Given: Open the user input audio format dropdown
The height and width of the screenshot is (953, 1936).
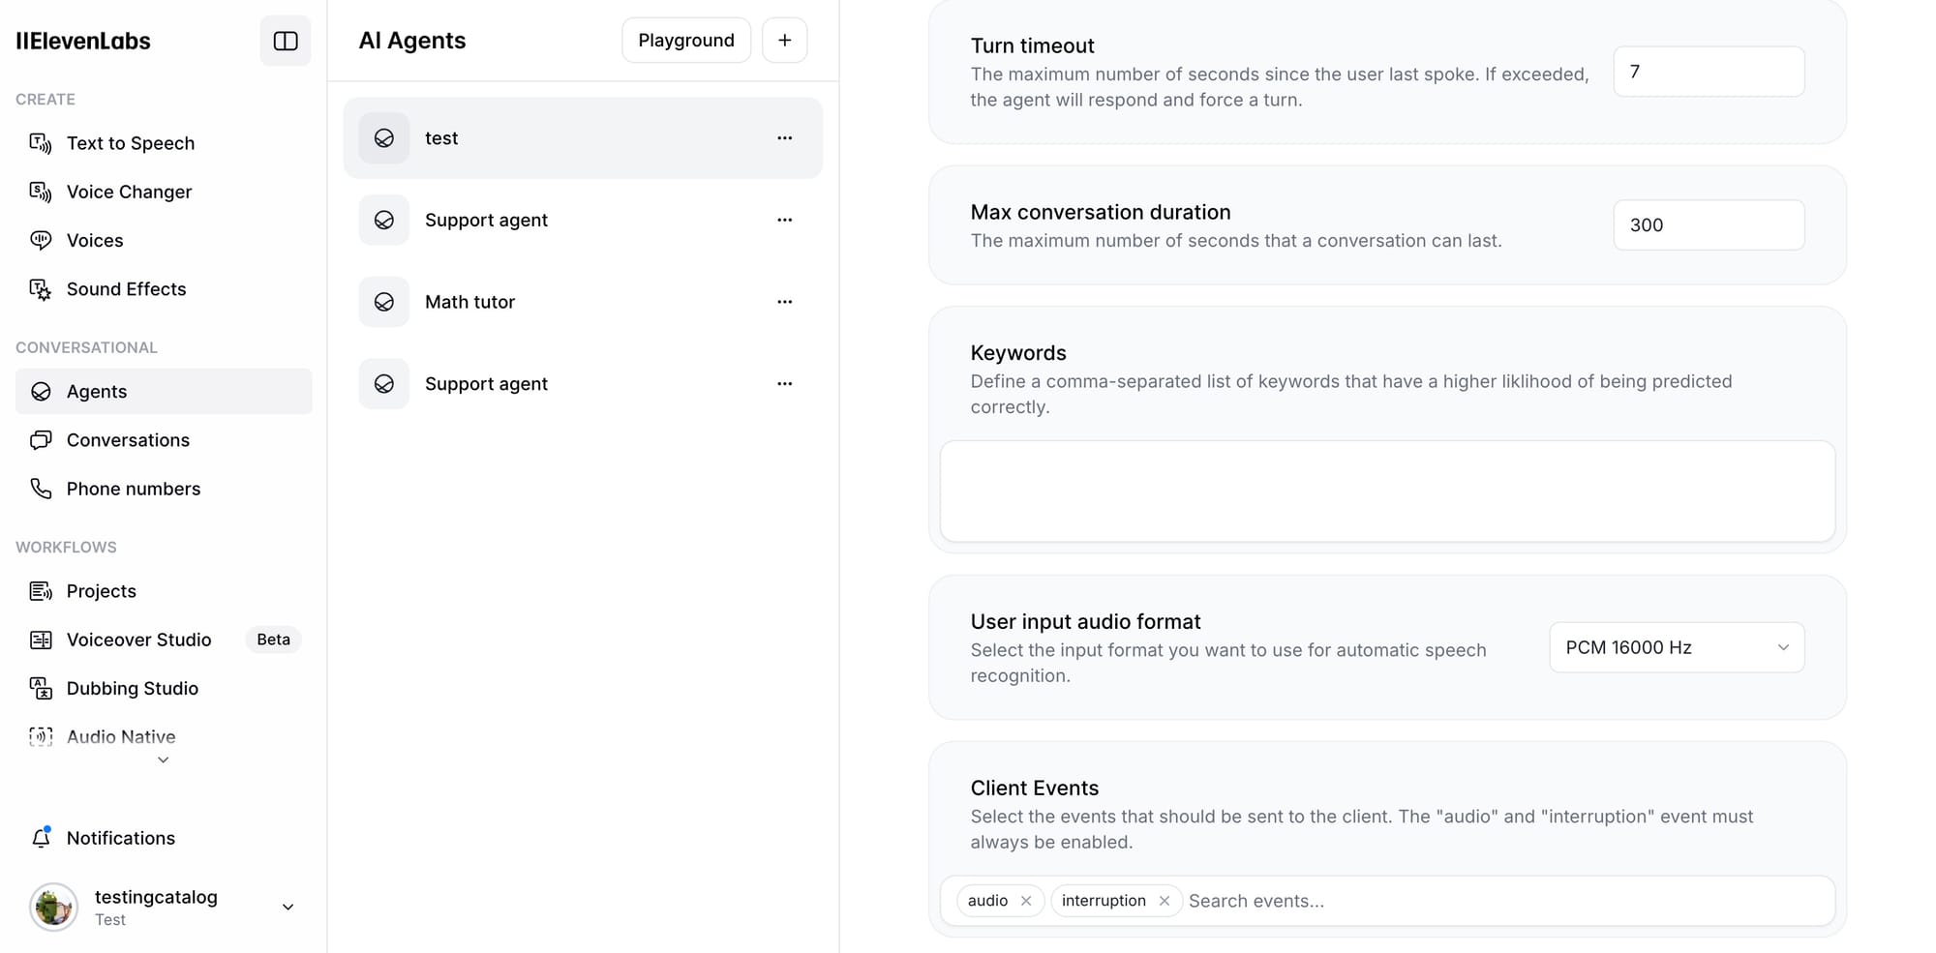Looking at the screenshot, I should [1677, 647].
